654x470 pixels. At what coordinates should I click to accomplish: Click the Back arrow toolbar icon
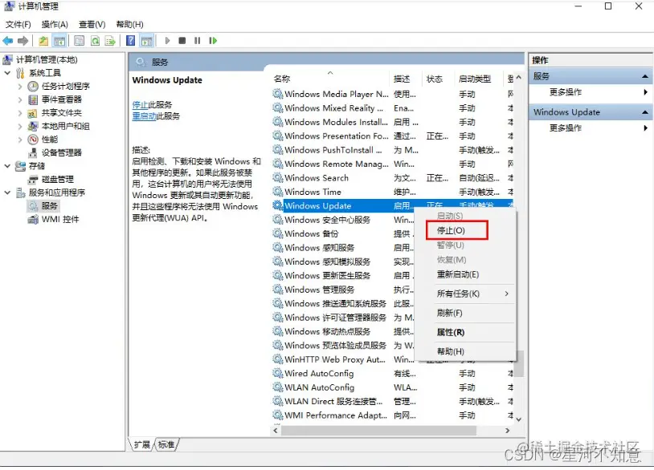tap(8, 41)
